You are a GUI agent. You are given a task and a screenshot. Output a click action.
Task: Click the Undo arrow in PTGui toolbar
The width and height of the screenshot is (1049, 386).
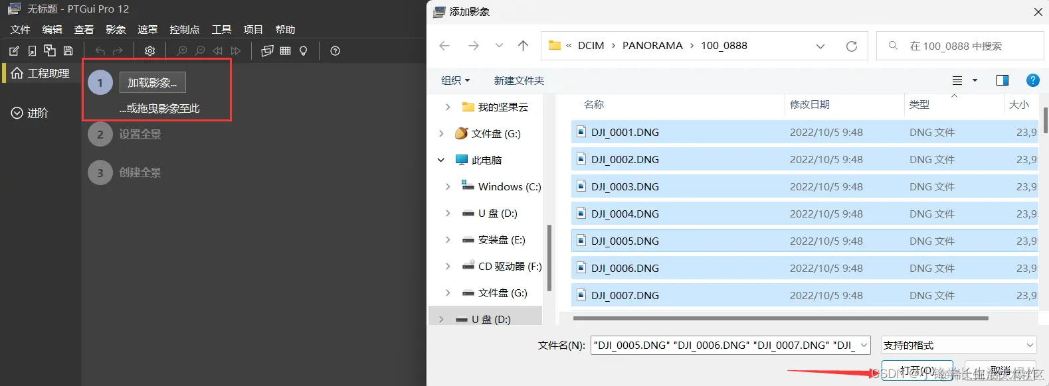[x=100, y=51]
